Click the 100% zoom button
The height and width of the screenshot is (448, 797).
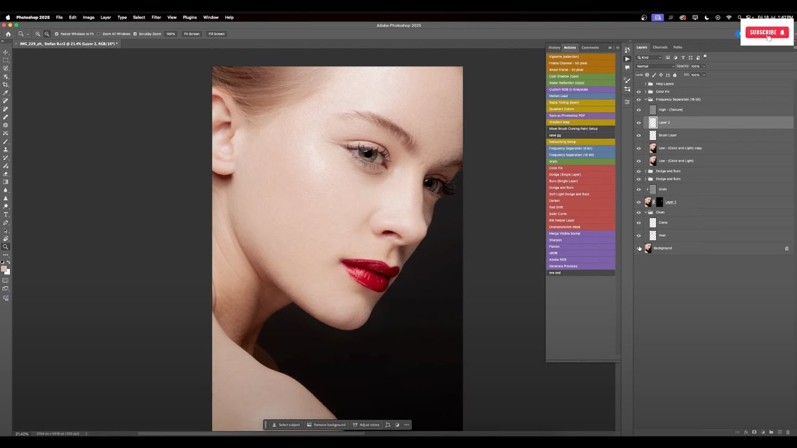coord(170,34)
